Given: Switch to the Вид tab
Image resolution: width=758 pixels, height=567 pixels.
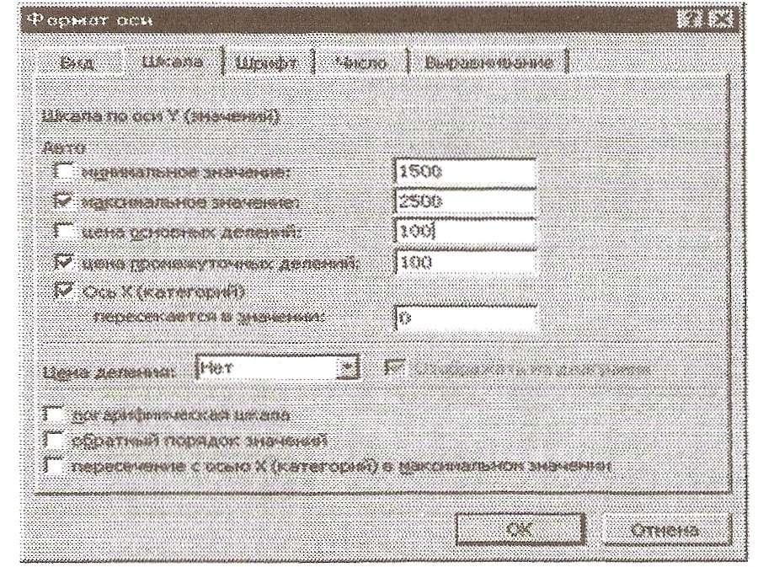Looking at the screenshot, I should pos(77,63).
